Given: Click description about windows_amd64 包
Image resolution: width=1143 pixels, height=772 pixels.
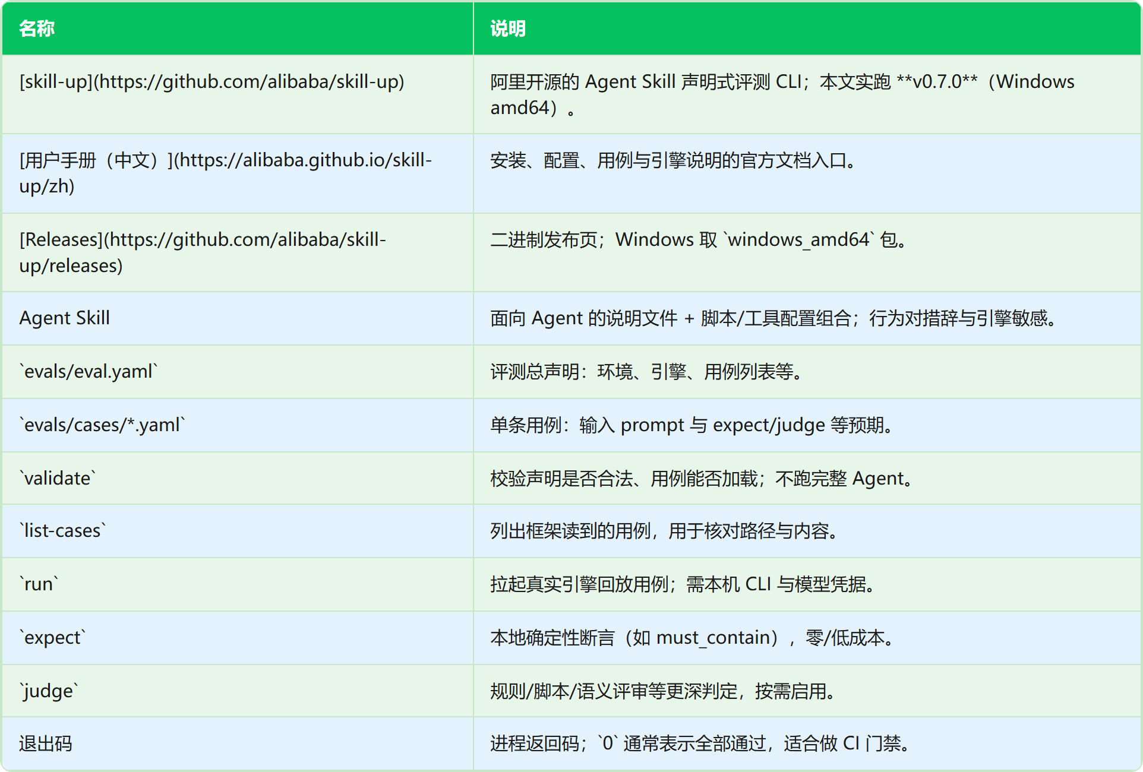Looking at the screenshot, I should (x=807, y=252).
